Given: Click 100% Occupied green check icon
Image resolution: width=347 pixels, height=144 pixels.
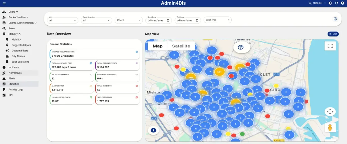Looking at the screenshot, I should (x=91, y=97).
